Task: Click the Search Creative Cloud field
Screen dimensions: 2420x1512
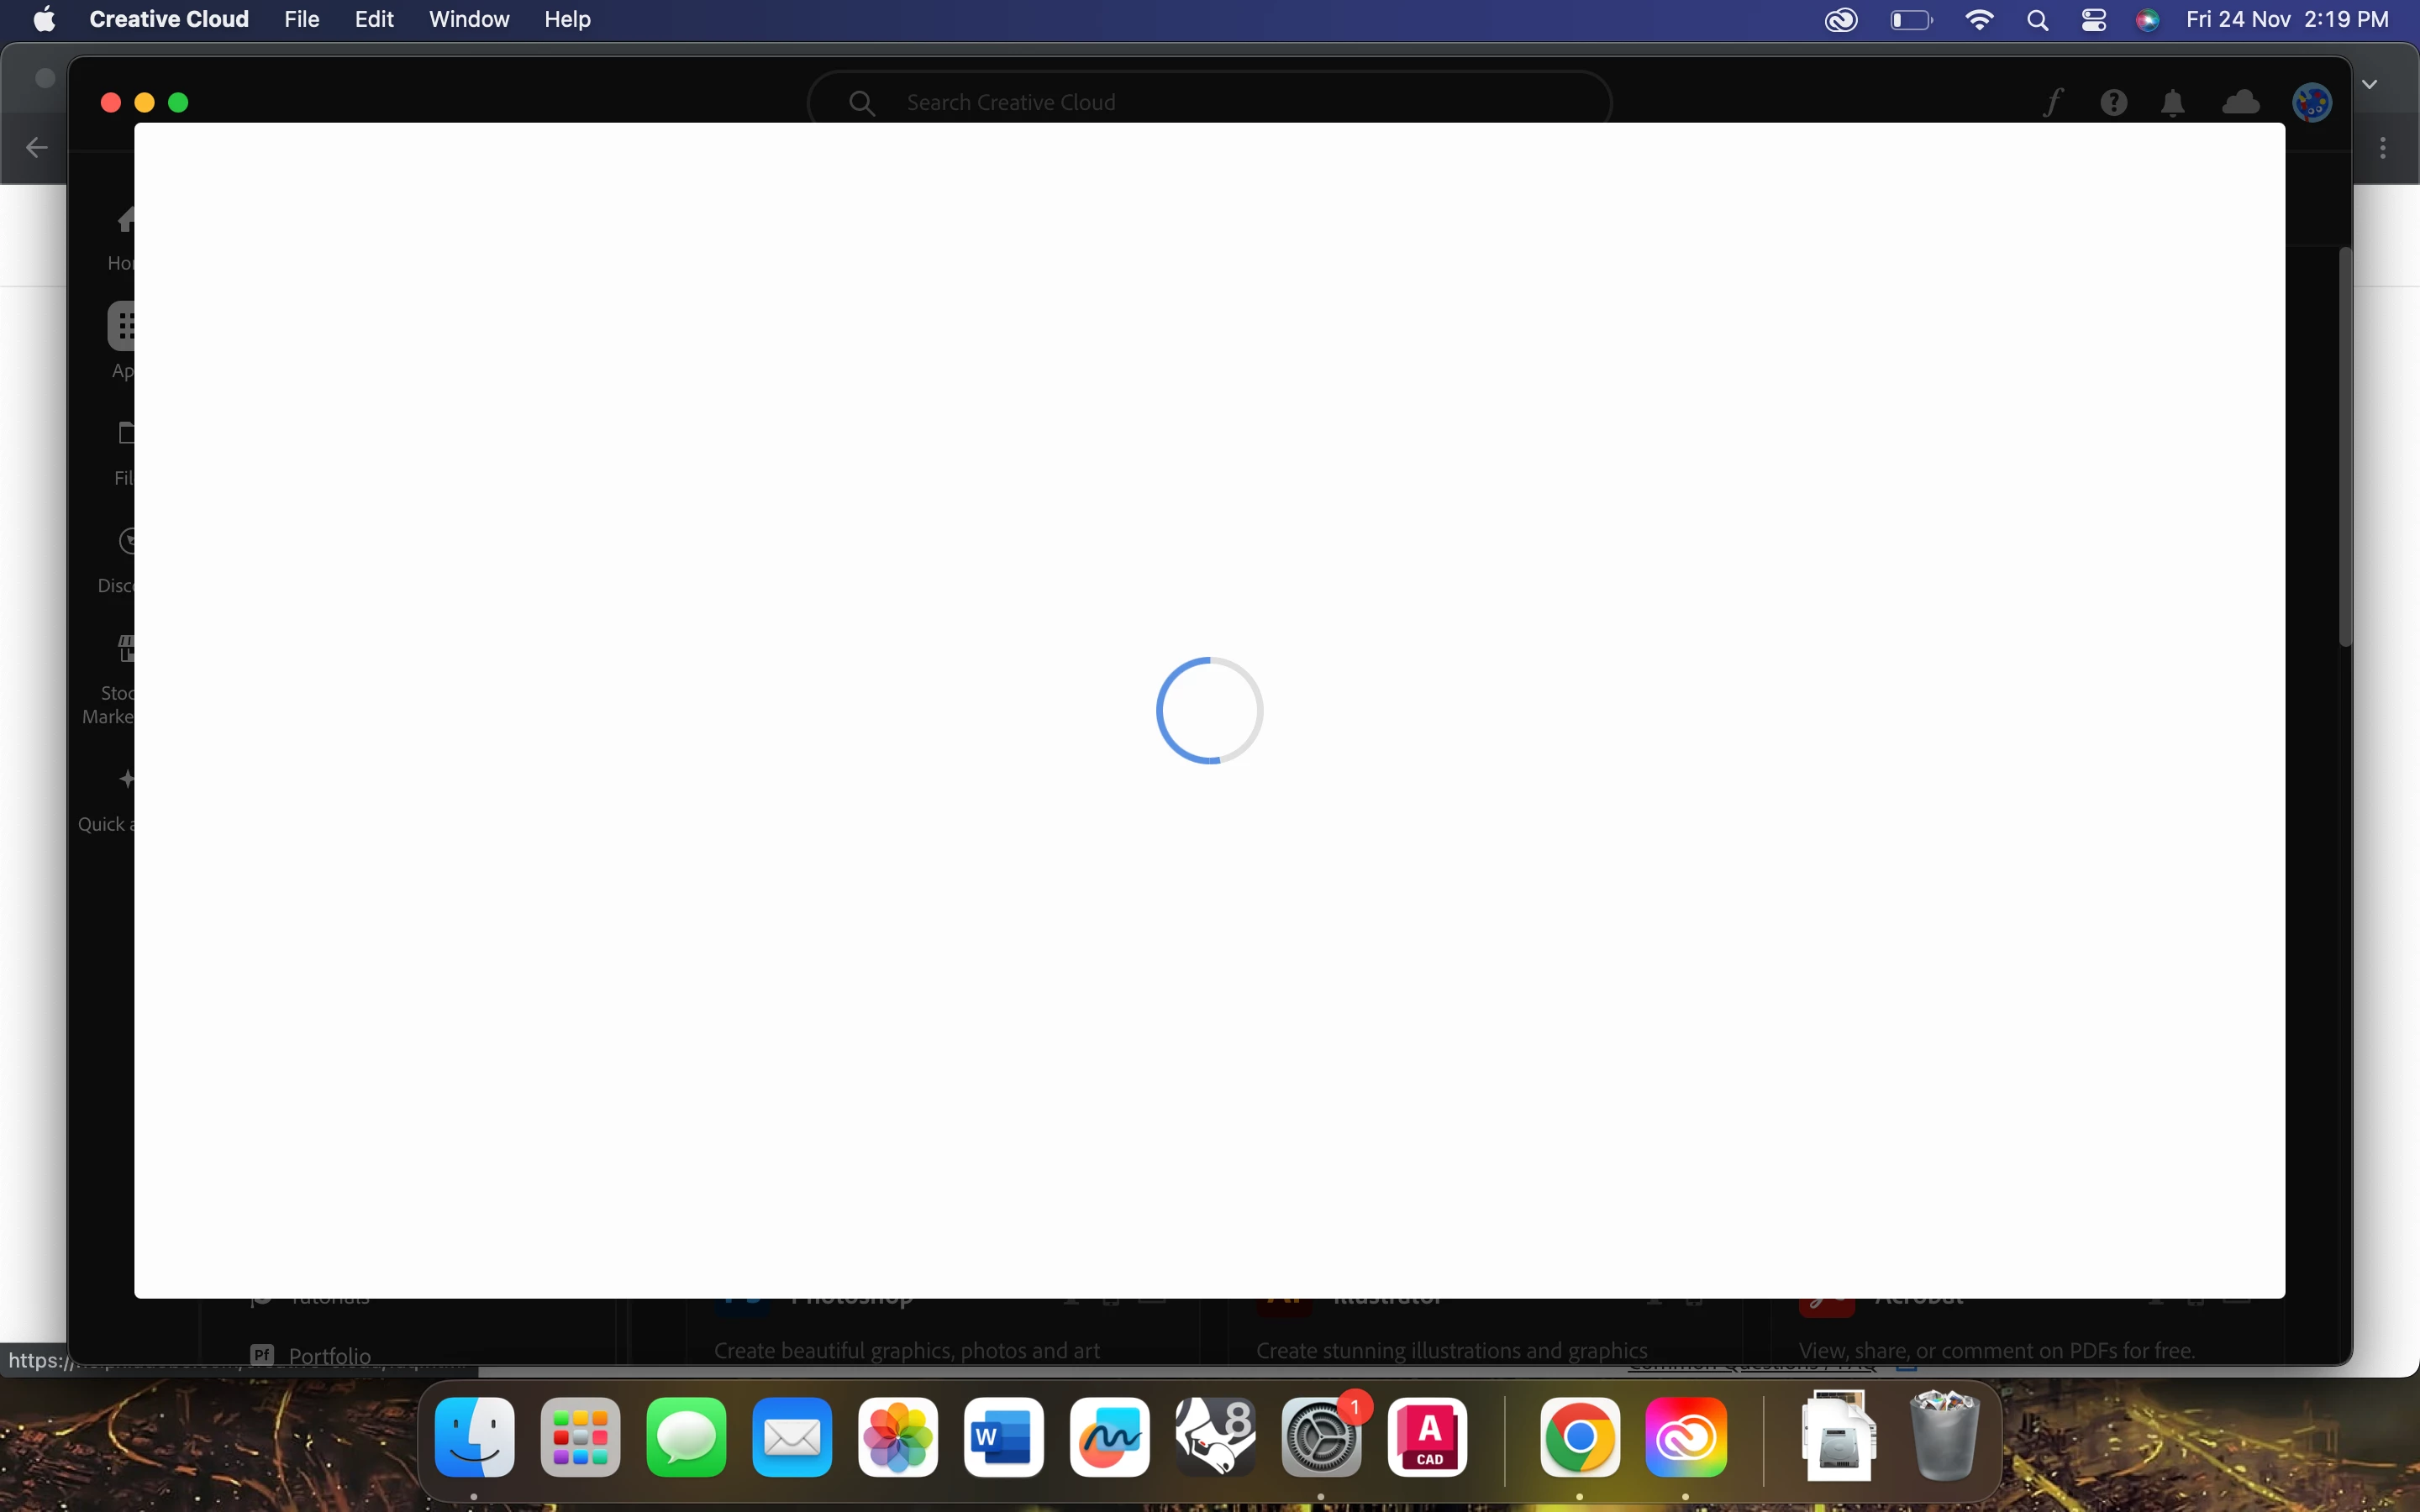Action: coord(1210,102)
